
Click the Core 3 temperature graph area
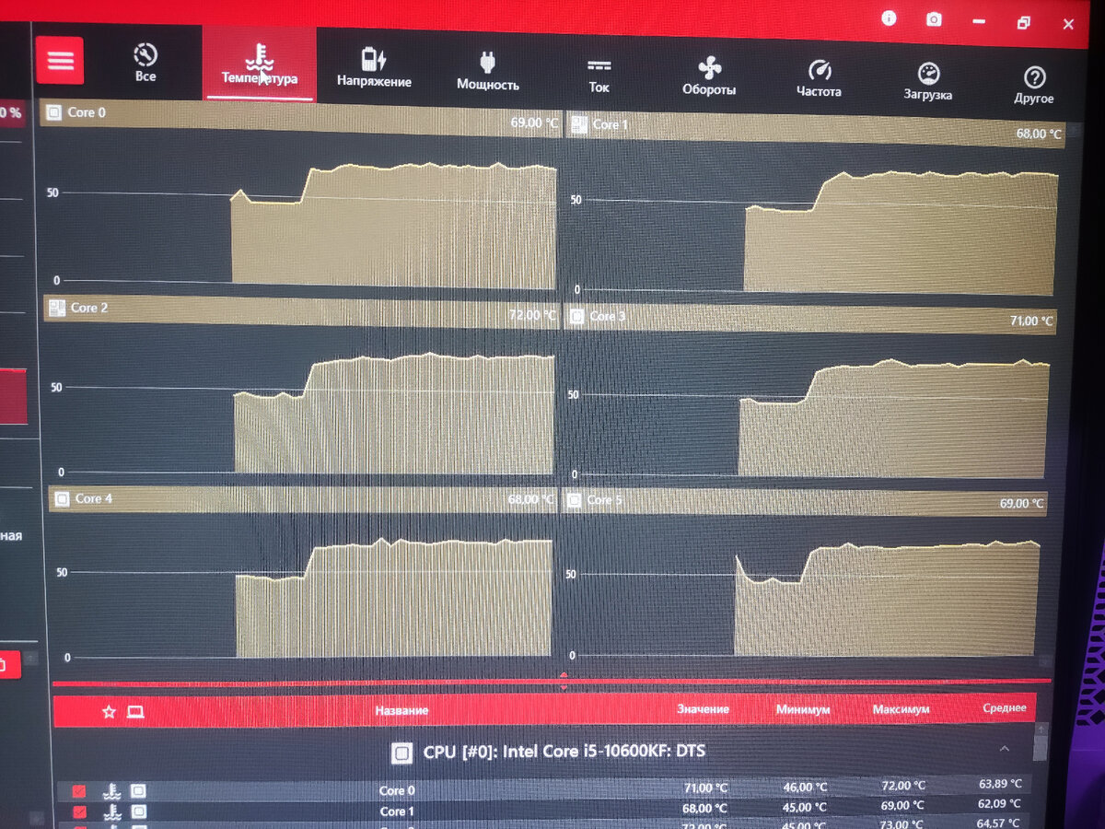click(x=812, y=407)
